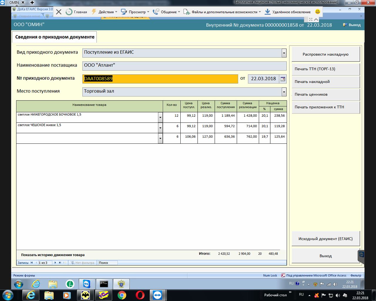Screen dimensions: 376x301
Task: Open the command prompt icon in remote taskbar
Action: pyautogui.click(x=104, y=284)
